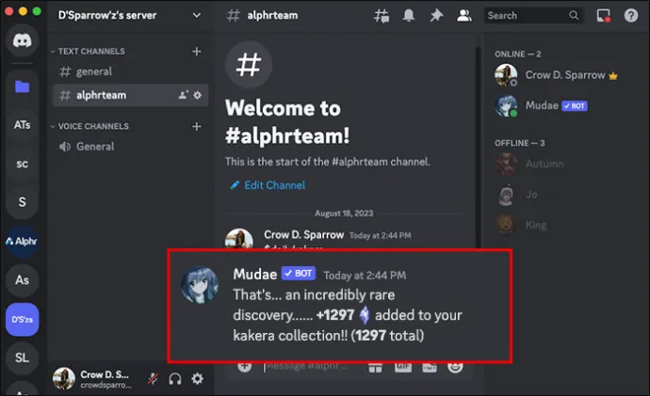Create invite for alphrteam channel
Viewport: 650px width, 396px height.
(x=184, y=95)
